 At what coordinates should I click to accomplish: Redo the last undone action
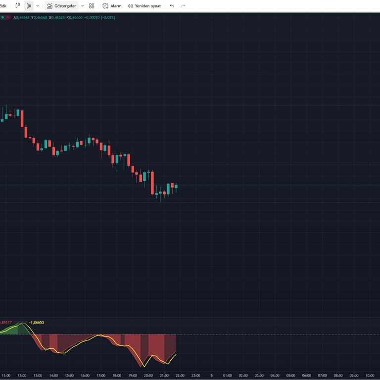click(x=183, y=6)
